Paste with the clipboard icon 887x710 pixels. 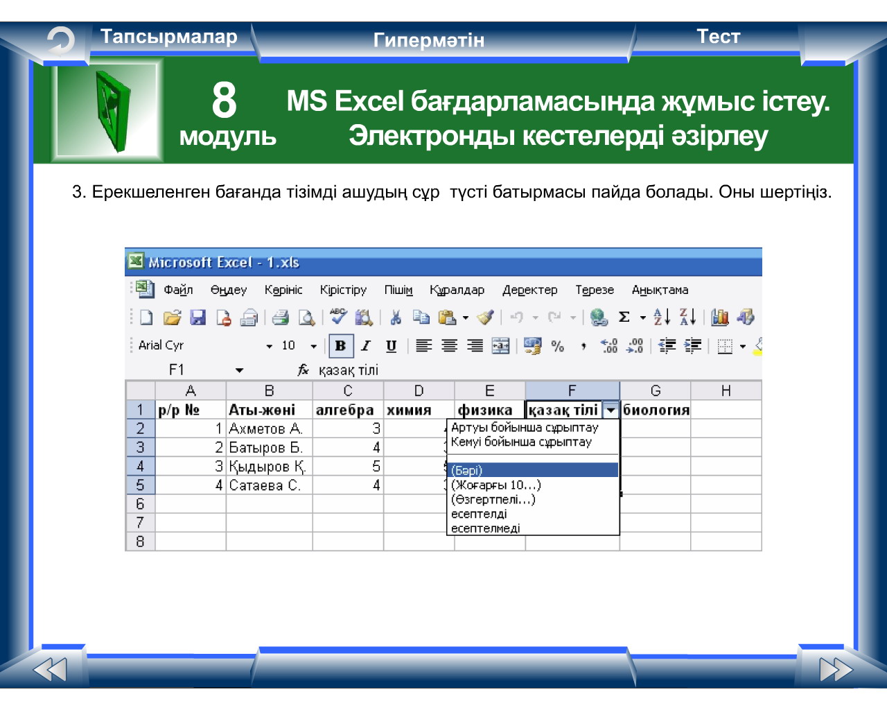[x=447, y=318]
